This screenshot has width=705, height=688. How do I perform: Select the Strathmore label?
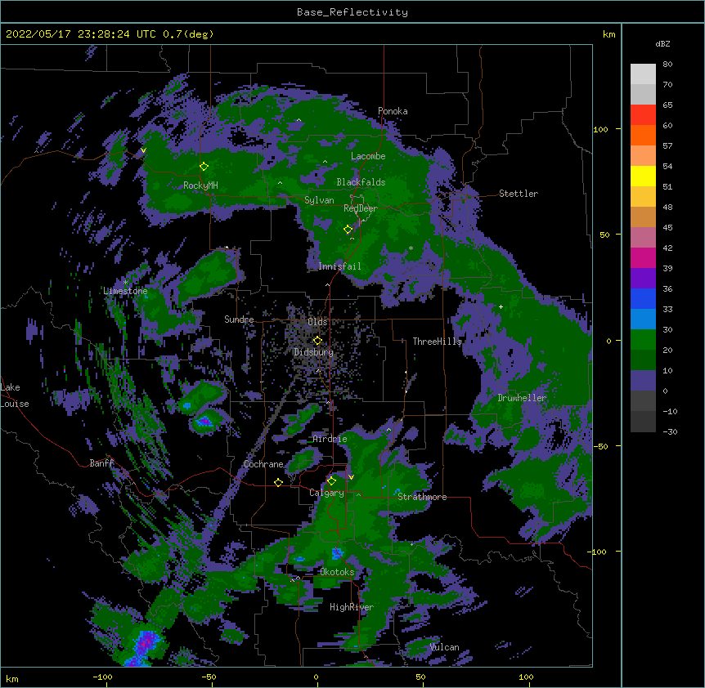422,497
